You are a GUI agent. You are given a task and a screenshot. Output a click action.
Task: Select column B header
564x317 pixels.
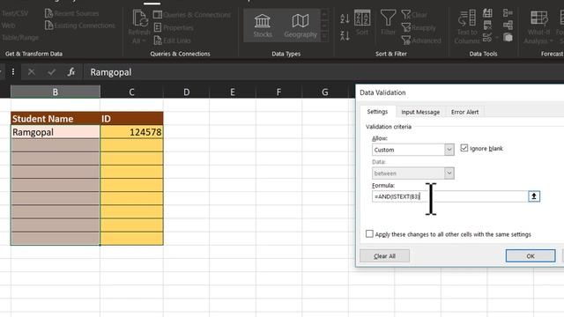coord(55,92)
